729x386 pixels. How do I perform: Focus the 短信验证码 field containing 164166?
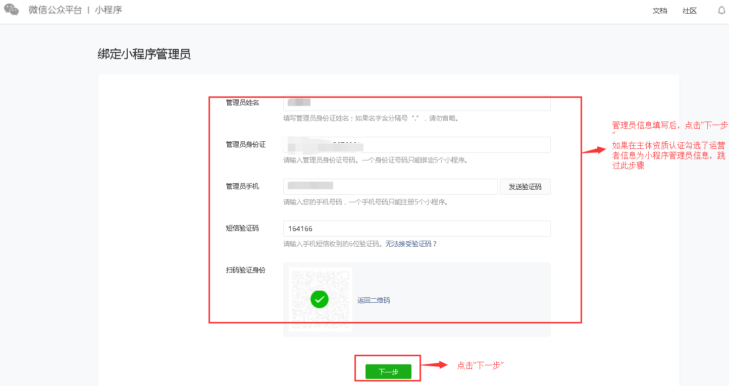(416, 229)
